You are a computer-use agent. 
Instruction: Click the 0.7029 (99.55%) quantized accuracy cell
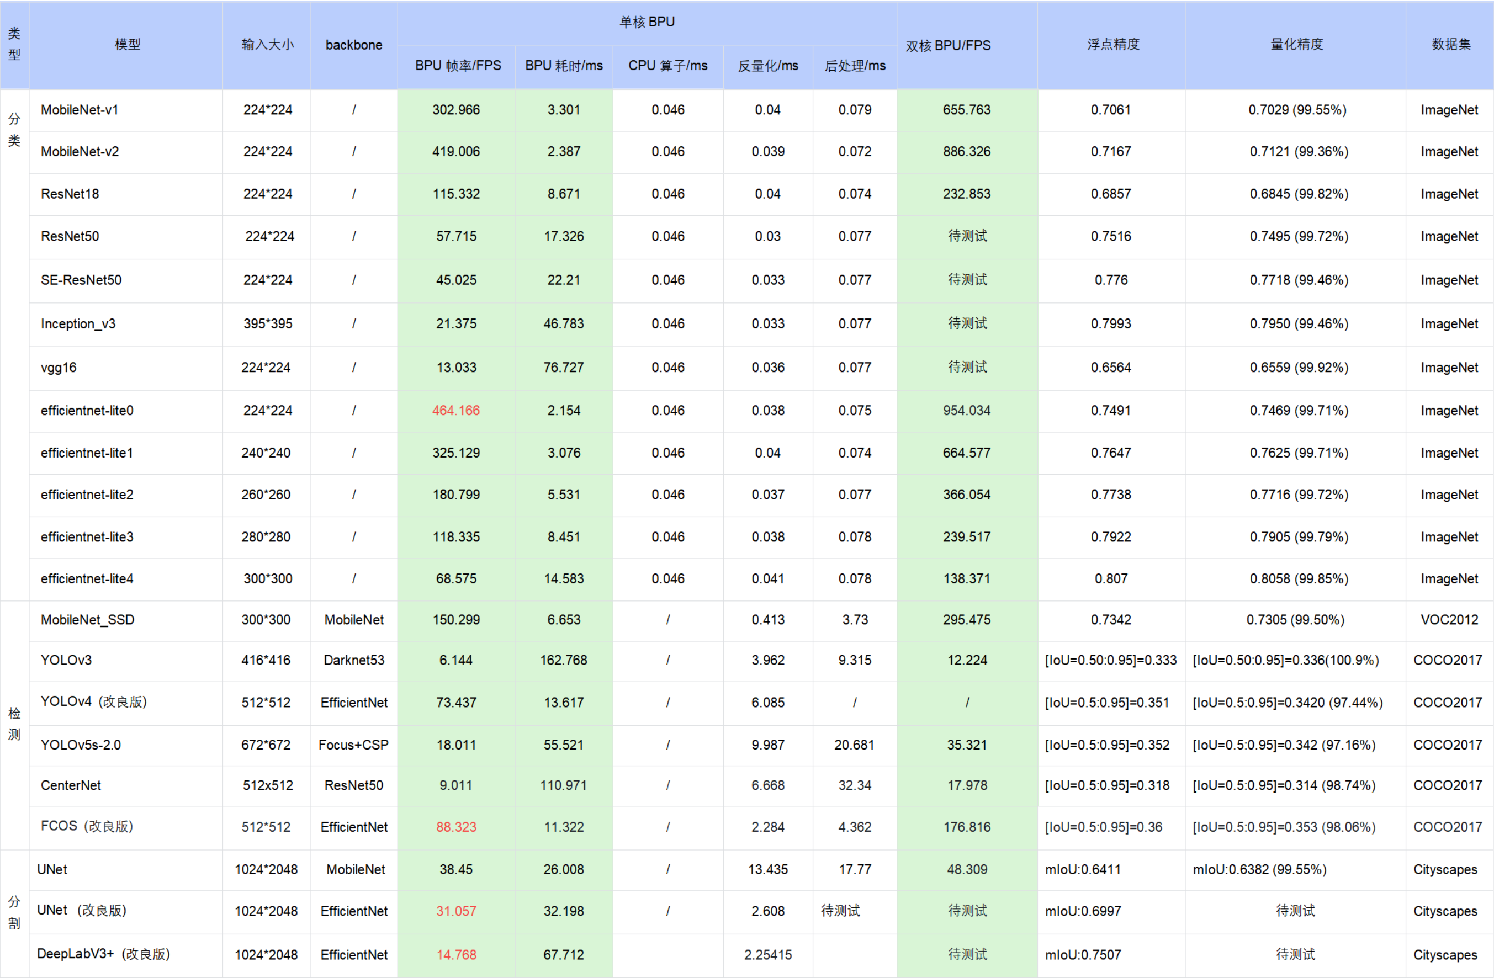pyautogui.click(x=1297, y=110)
